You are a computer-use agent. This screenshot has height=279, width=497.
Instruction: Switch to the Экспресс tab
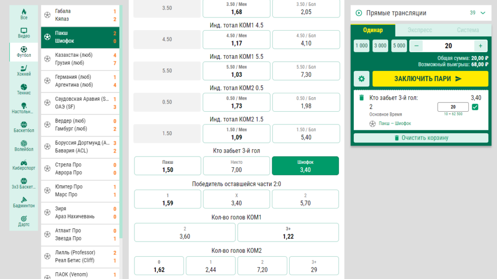click(x=420, y=30)
